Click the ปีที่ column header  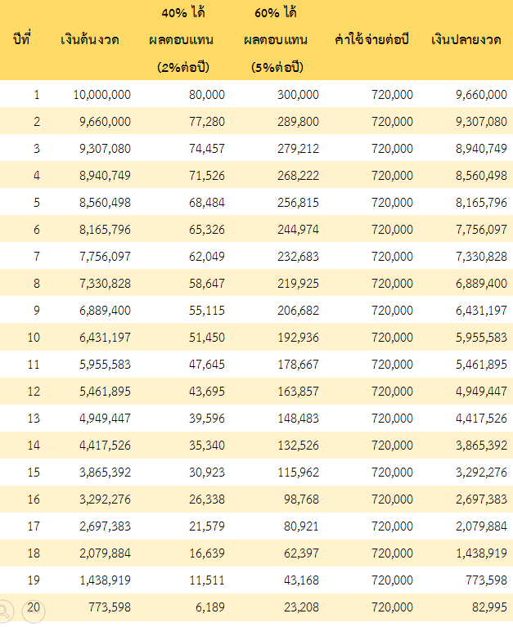[22, 40]
